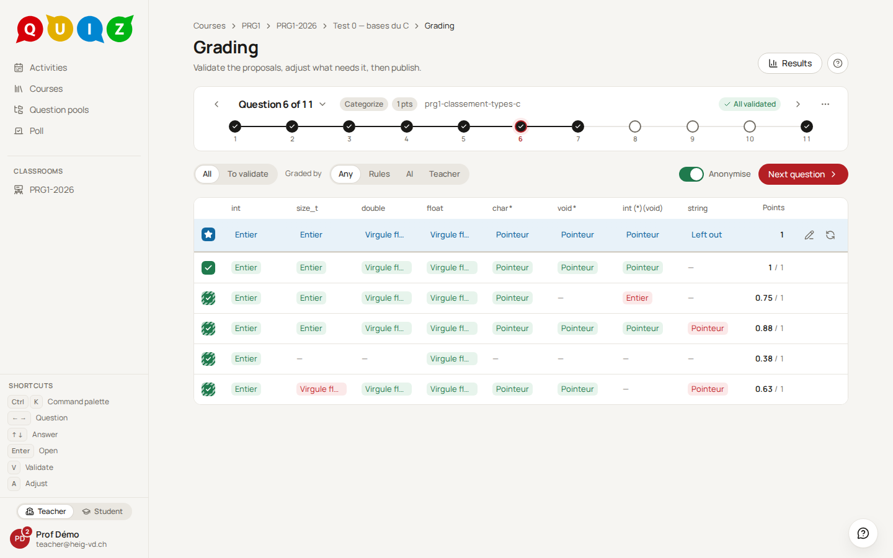
Task: Click the red Pointeur string cell in 0.63 row
Action: pos(708,389)
